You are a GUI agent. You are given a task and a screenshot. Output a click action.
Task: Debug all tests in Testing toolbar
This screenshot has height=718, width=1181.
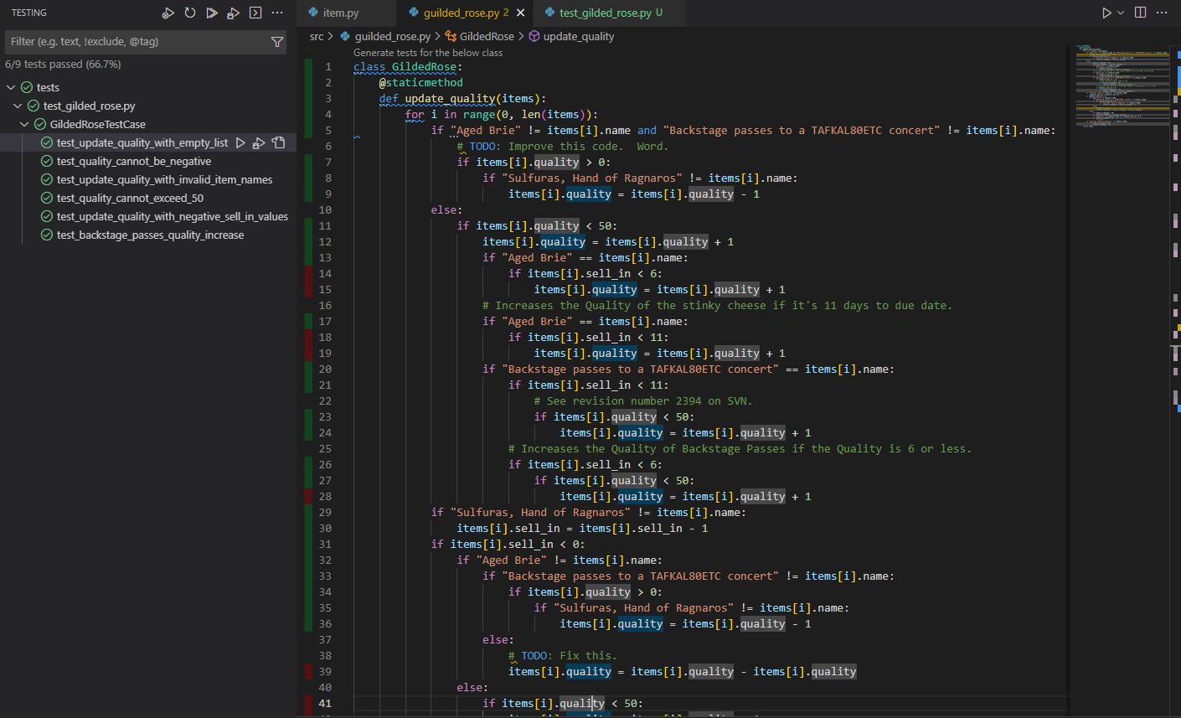[x=234, y=13]
